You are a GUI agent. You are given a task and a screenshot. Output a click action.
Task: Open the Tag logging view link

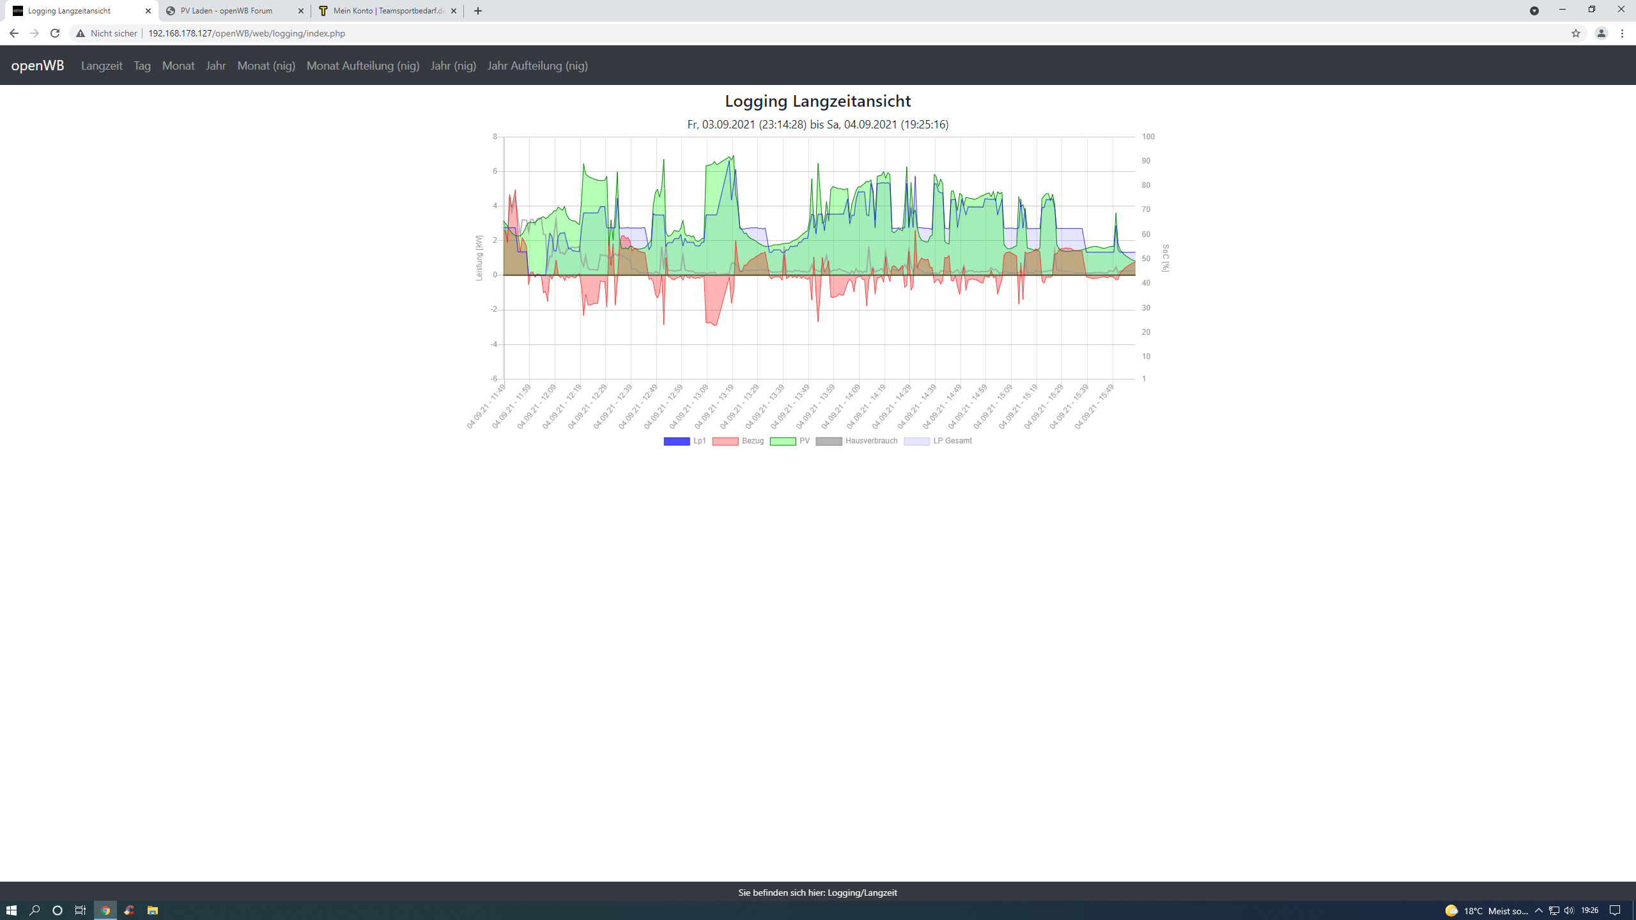tap(142, 66)
